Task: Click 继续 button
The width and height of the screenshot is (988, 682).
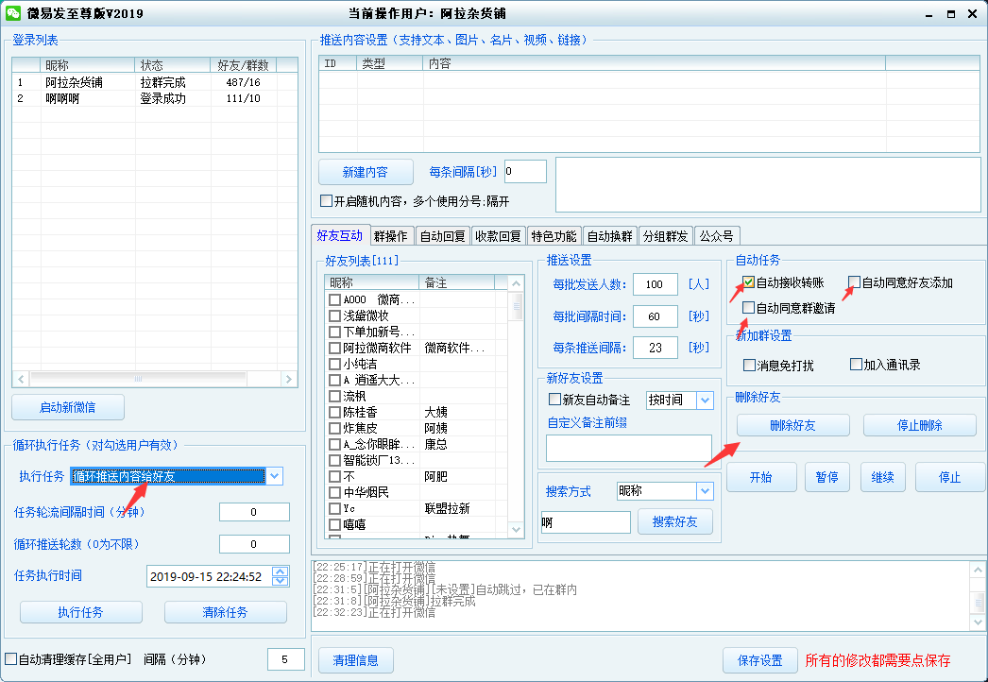Action: pos(883,477)
